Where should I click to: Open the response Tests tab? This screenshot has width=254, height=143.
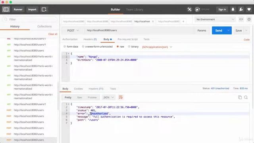[113, 89]
